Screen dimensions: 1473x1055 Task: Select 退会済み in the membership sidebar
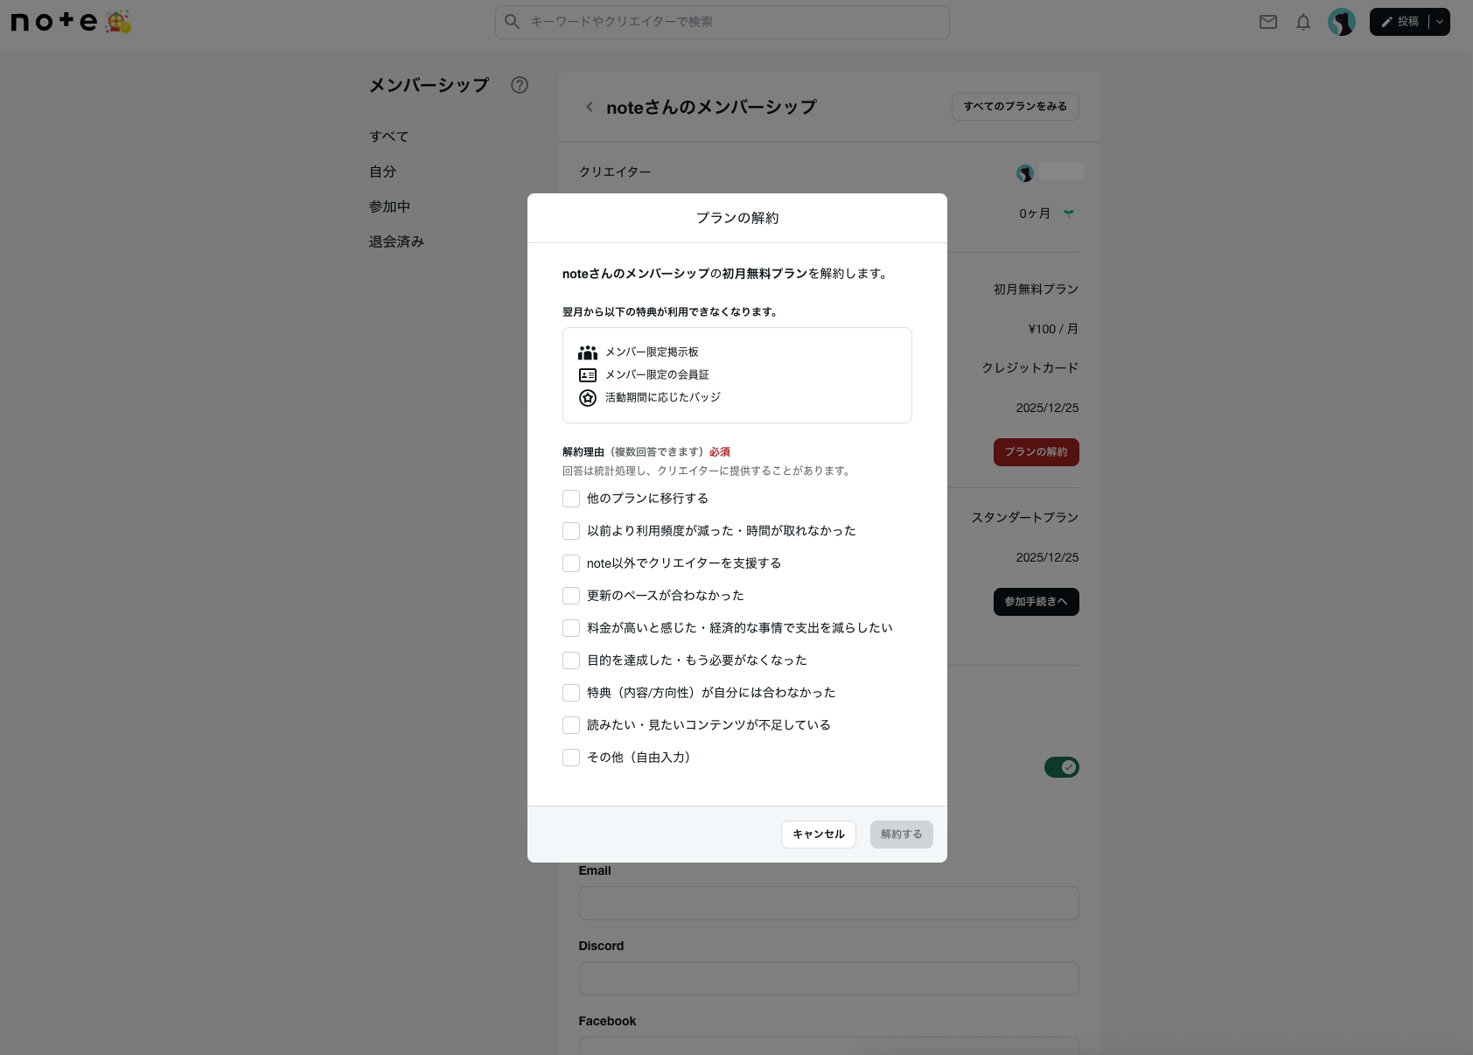pyautogui.click(x=396, y=241)
